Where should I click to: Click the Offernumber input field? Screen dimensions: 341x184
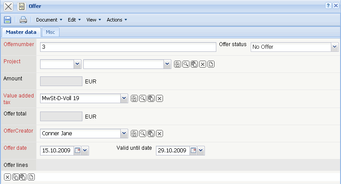coord(128,47)
